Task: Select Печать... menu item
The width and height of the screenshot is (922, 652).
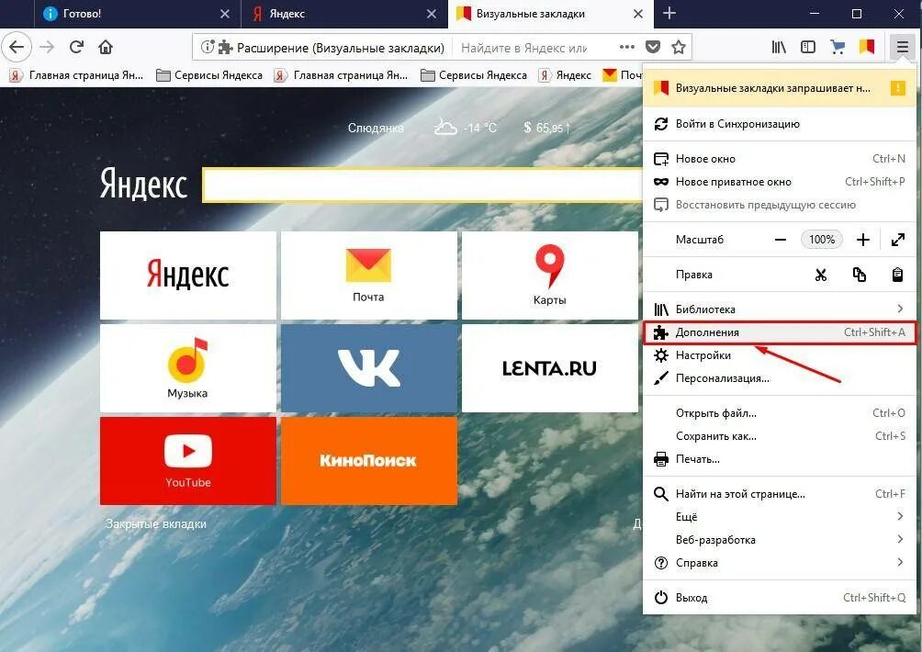Action: [x=780, y=459]
